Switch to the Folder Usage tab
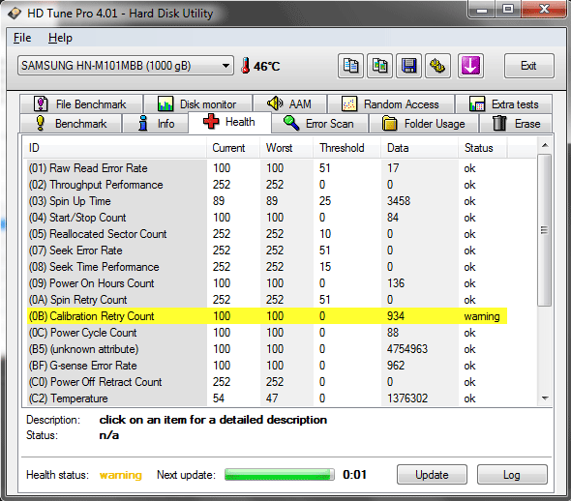Screen dimensions: 571x501 point(424,124)
